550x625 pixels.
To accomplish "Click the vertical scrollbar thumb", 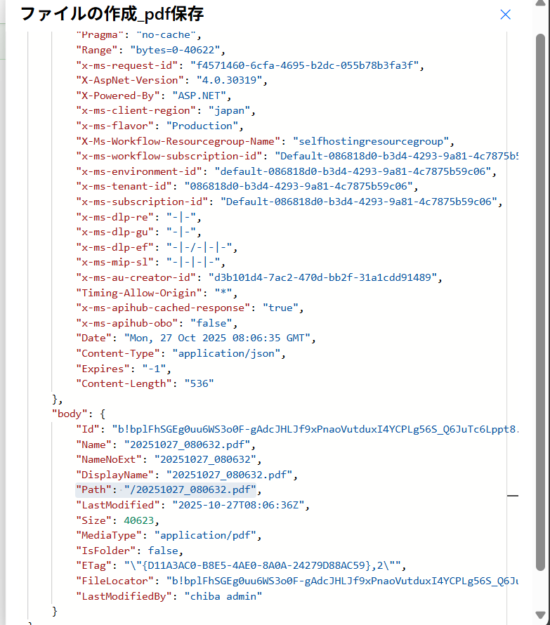I will click(539, 302).
